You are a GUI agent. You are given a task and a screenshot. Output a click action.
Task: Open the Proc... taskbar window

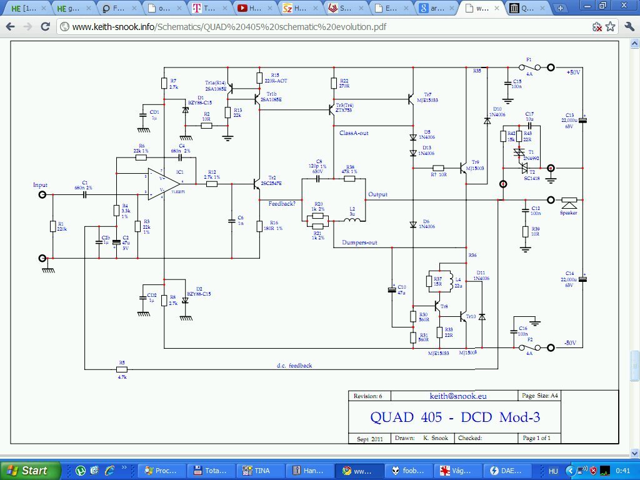pyautogui.click(x=161, y=471)
